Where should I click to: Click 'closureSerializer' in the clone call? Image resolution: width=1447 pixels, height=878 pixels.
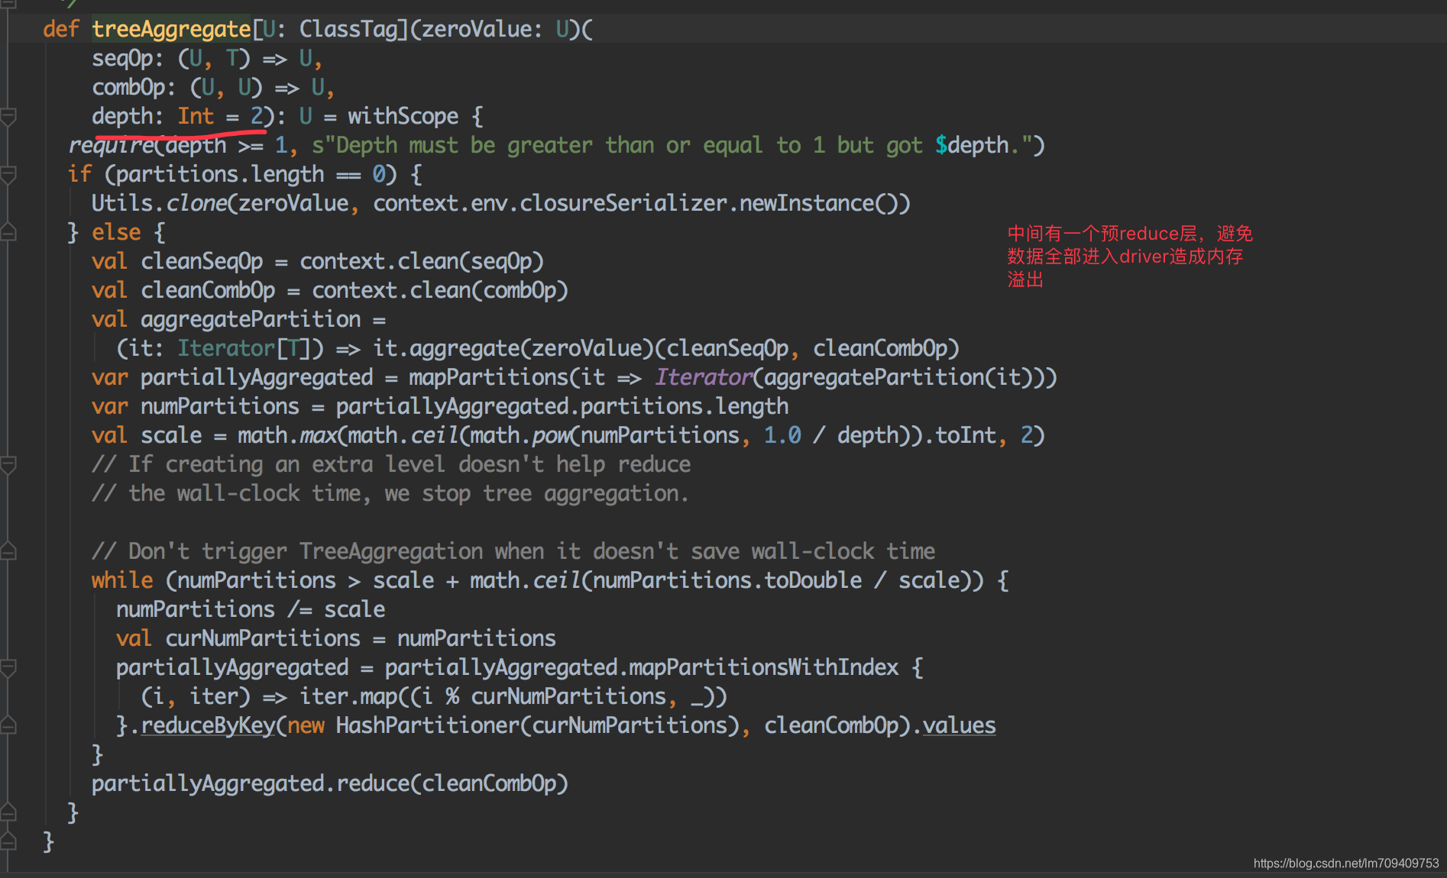[x=623, y=203]
